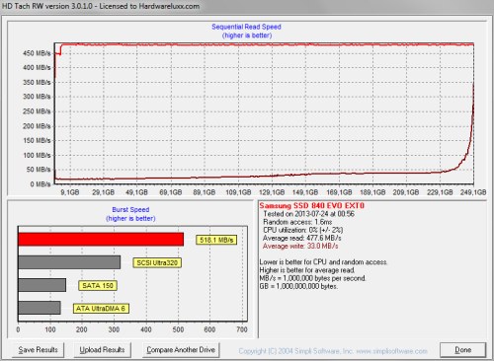Click the 450 MB/s axis label

(37, 53)
